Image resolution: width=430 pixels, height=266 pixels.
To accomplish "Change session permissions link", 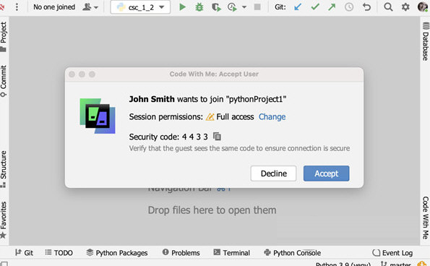I will pos(272,117).
